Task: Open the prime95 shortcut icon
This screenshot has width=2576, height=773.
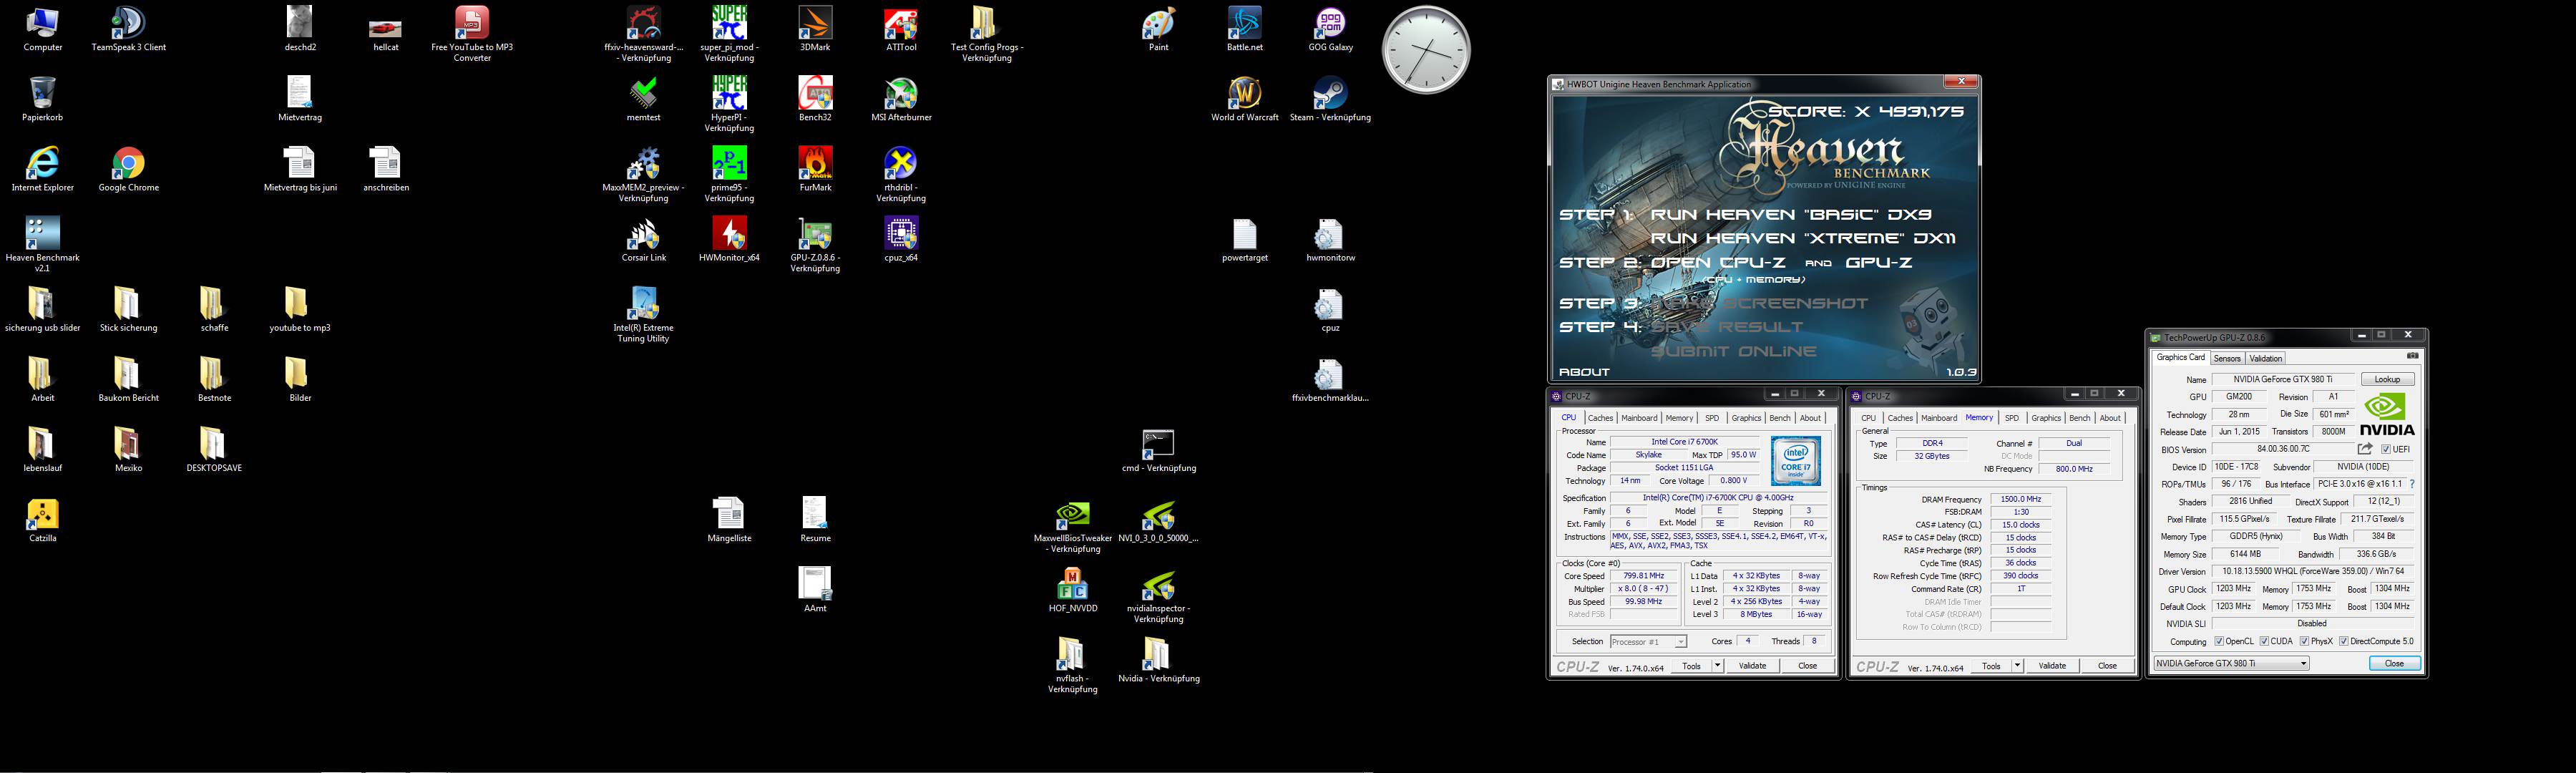Action: [729, 174]
